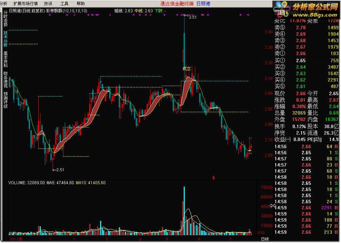Screen dimensions: 341x243
Task: Select the 14:59 trade of 2291 B
Action: coord(306,208)
